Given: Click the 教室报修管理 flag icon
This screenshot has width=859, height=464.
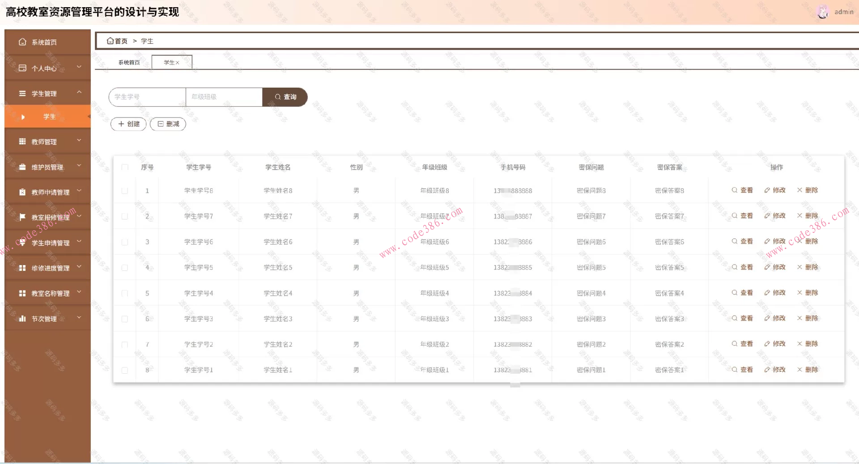Looking at the screenshot, I should [x=22, y=217].
